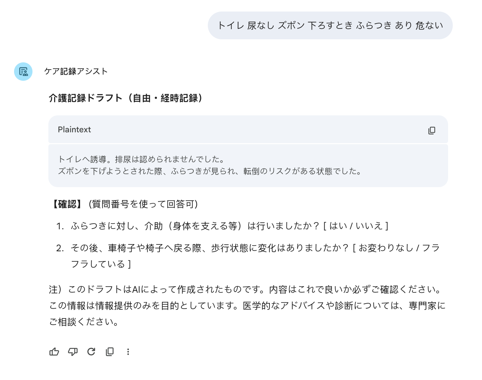Copy the Plaintext code block contents

pyautogui.click(x=431, y=130)
